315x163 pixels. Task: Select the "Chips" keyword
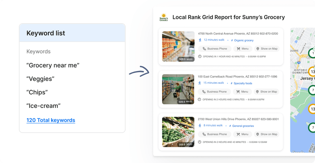[x=37, y=92]
